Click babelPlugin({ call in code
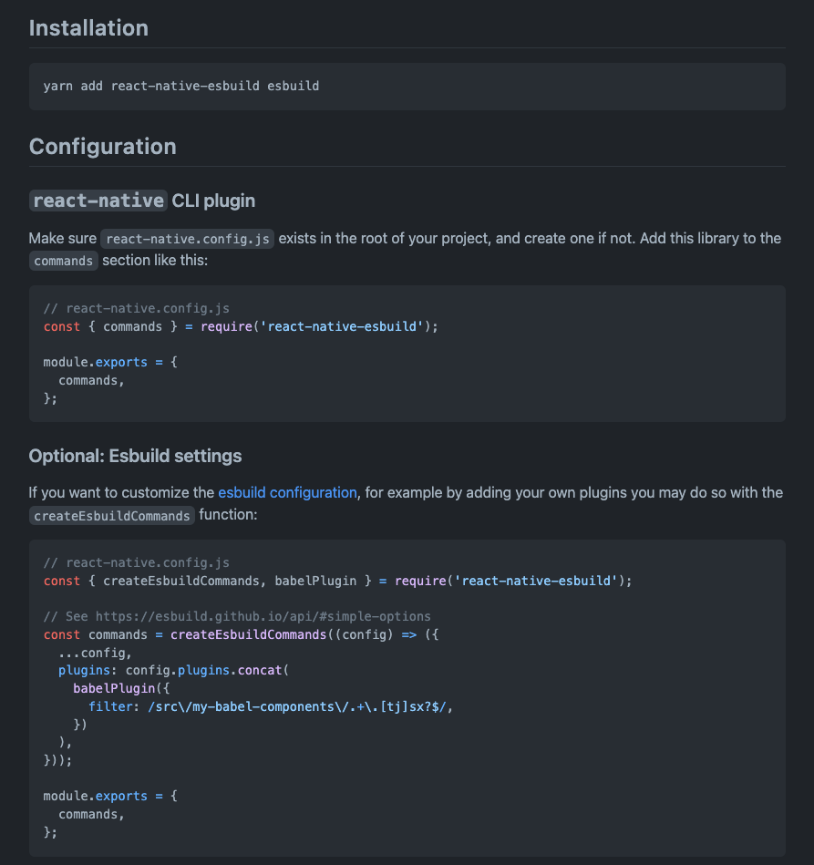The width and height of the screenshot is (814, 865). click(121, 688)
